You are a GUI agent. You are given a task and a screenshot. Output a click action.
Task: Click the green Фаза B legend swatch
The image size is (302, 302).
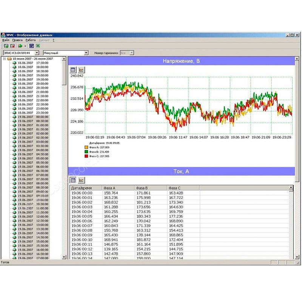pos(86,151)
